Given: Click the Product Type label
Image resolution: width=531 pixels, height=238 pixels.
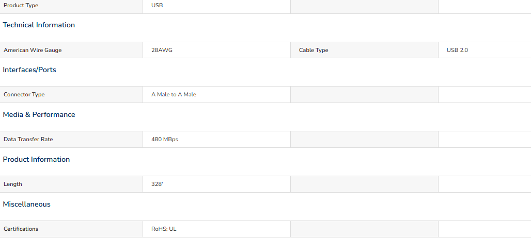Looking at the screenshot, I should coord(21,6).
